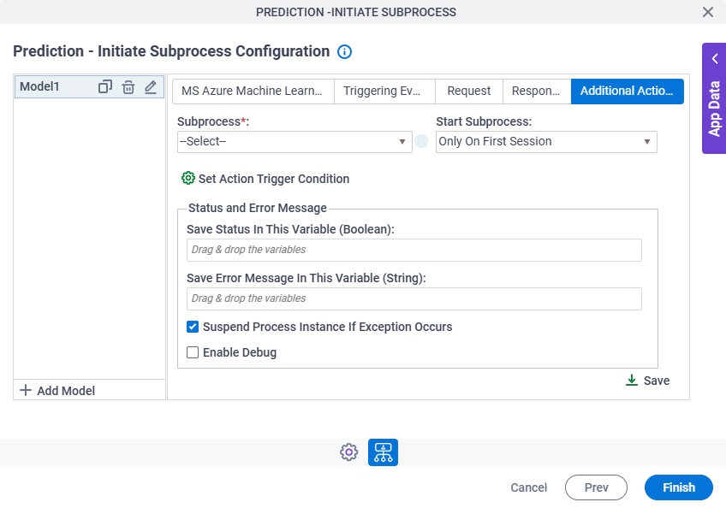Image resolution: width=726 pixels, height=508 pixels.
Task: Open the Response tab
Action: point(537,92)
